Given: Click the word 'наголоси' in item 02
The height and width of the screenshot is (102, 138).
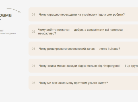Looking at the screenshot, I should point(116,30).
